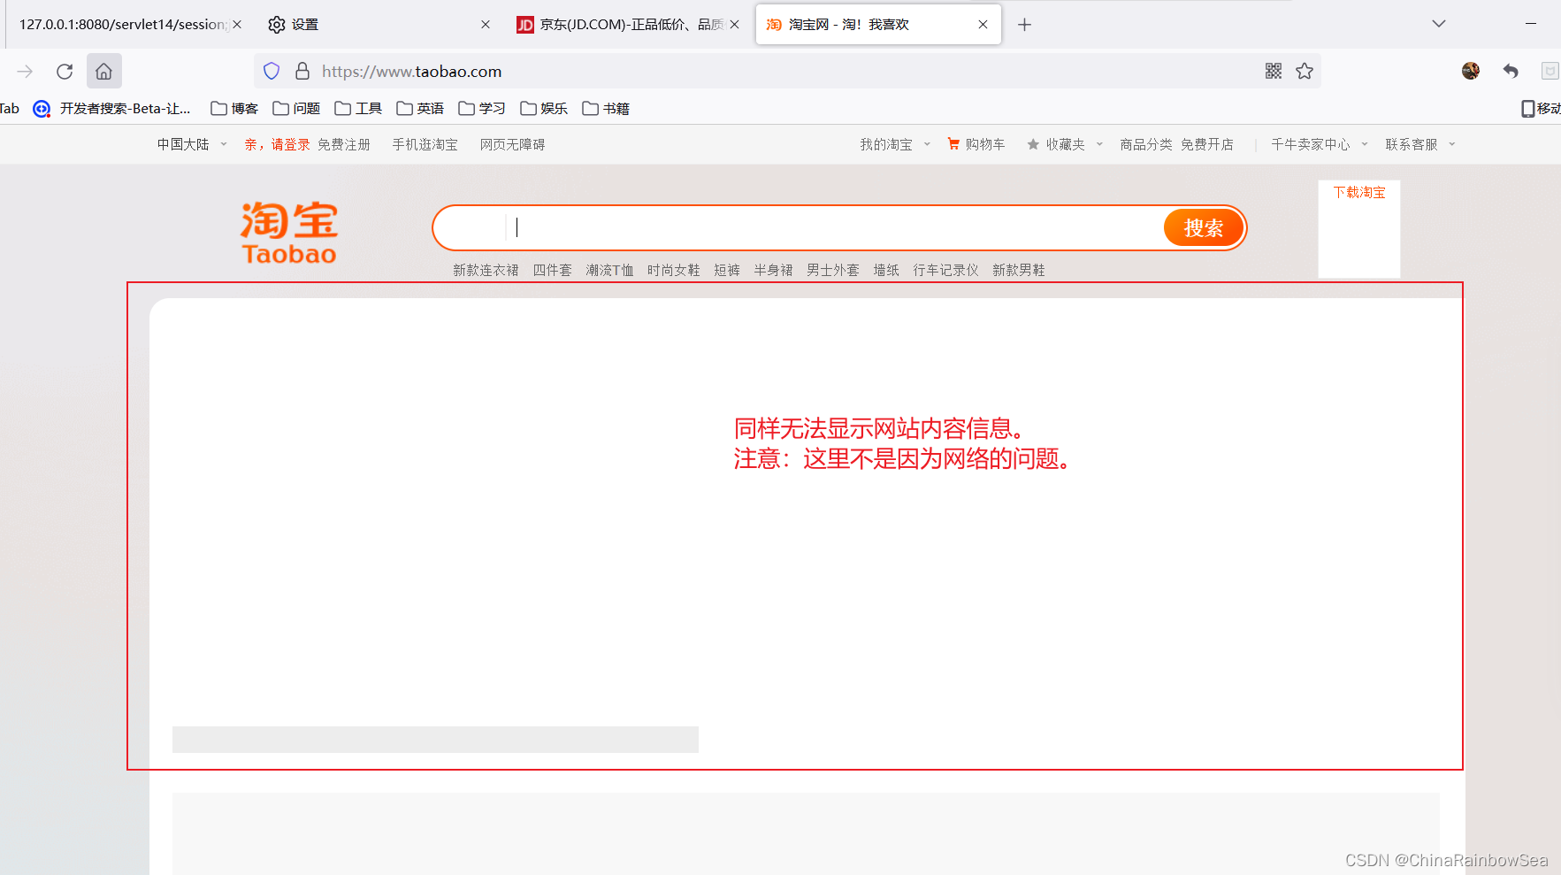Select the 男士外套 search suggestion
This screenshot has height=875, width=1561.
tap(833, 270)
